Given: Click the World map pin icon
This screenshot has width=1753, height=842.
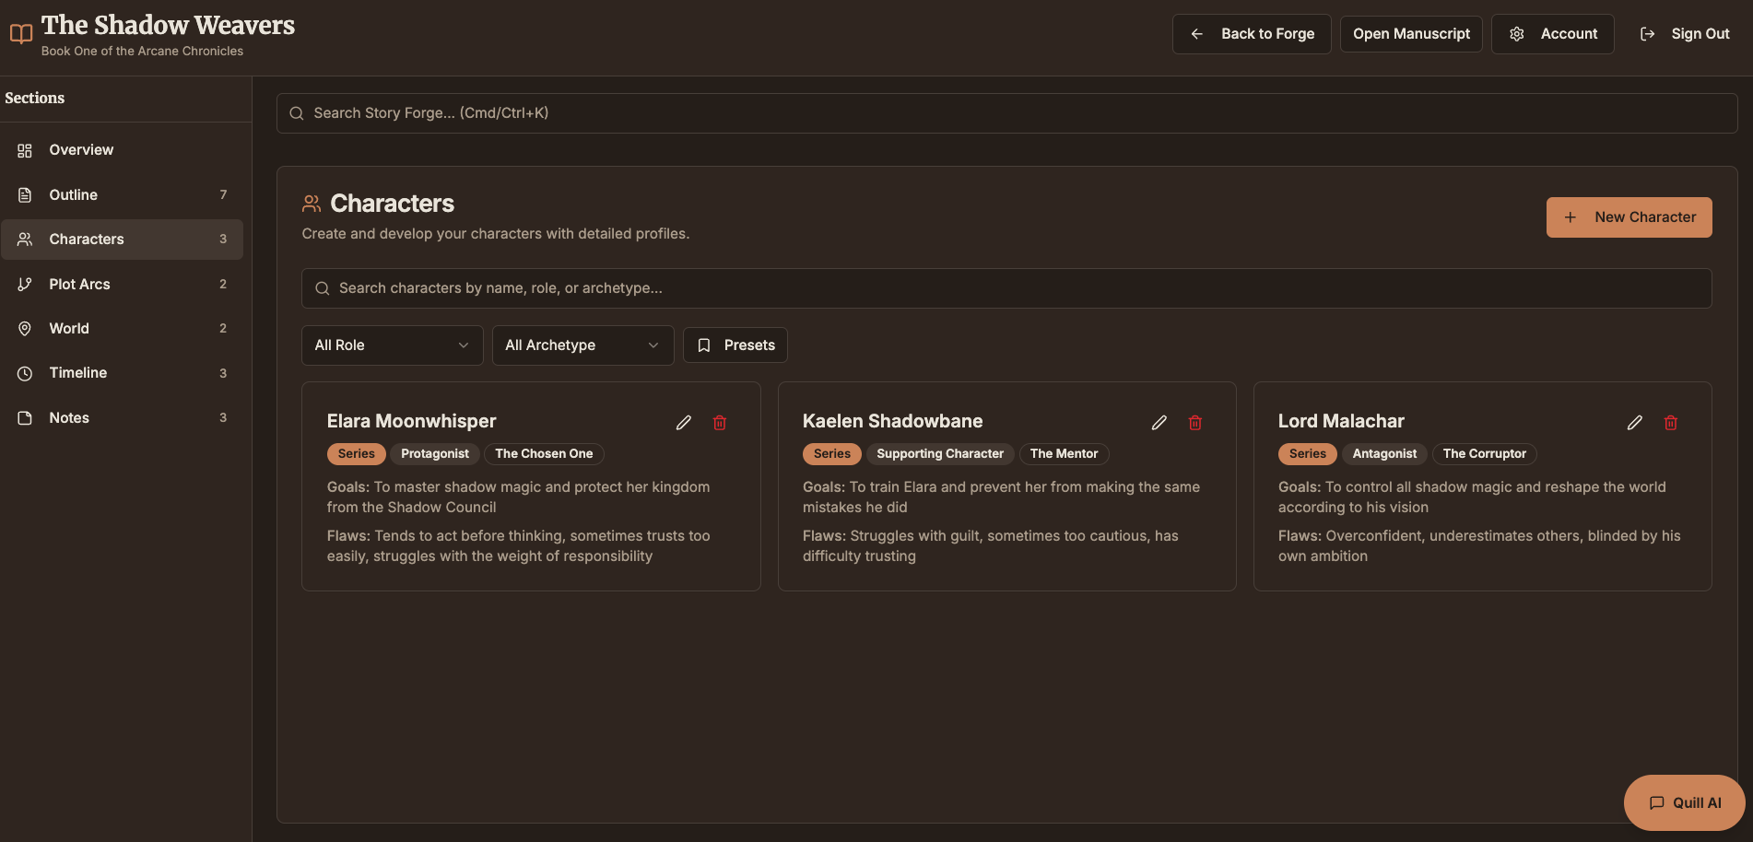Looking at the screenshot, I should pos(25,329).
